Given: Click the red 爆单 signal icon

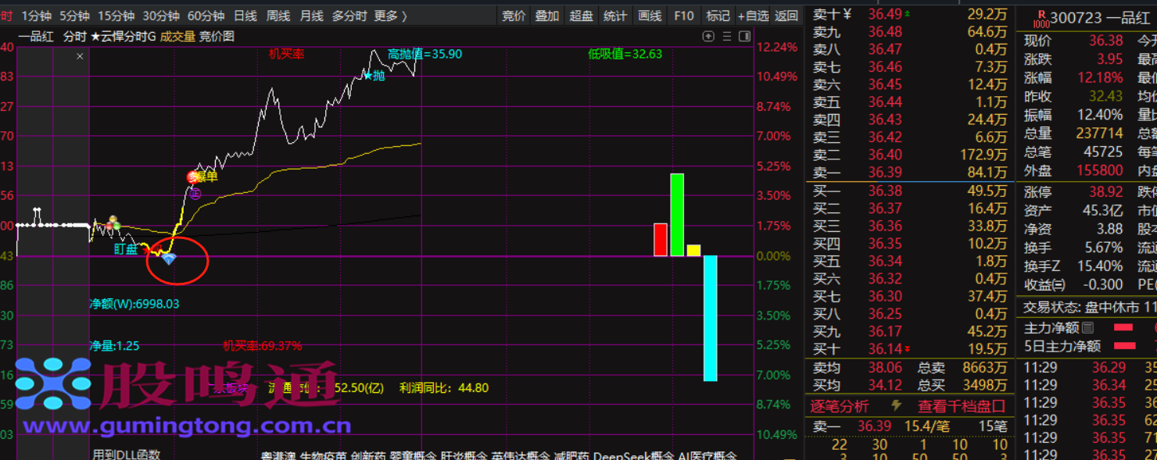Looking at the screenshot, I should (193, 177).
